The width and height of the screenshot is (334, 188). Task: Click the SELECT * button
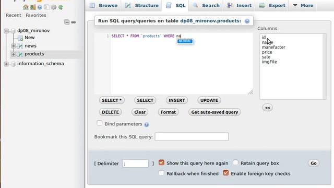point(112,100)
